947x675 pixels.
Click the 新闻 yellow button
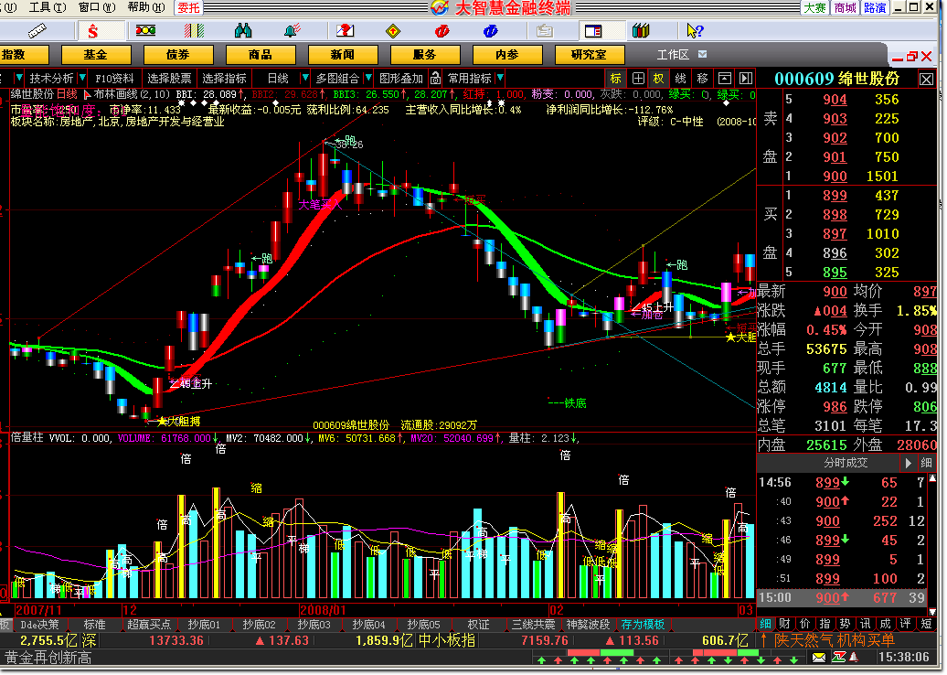pos(343,54)
